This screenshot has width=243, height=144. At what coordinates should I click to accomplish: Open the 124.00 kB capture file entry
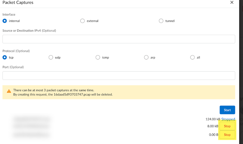[32, 119]
